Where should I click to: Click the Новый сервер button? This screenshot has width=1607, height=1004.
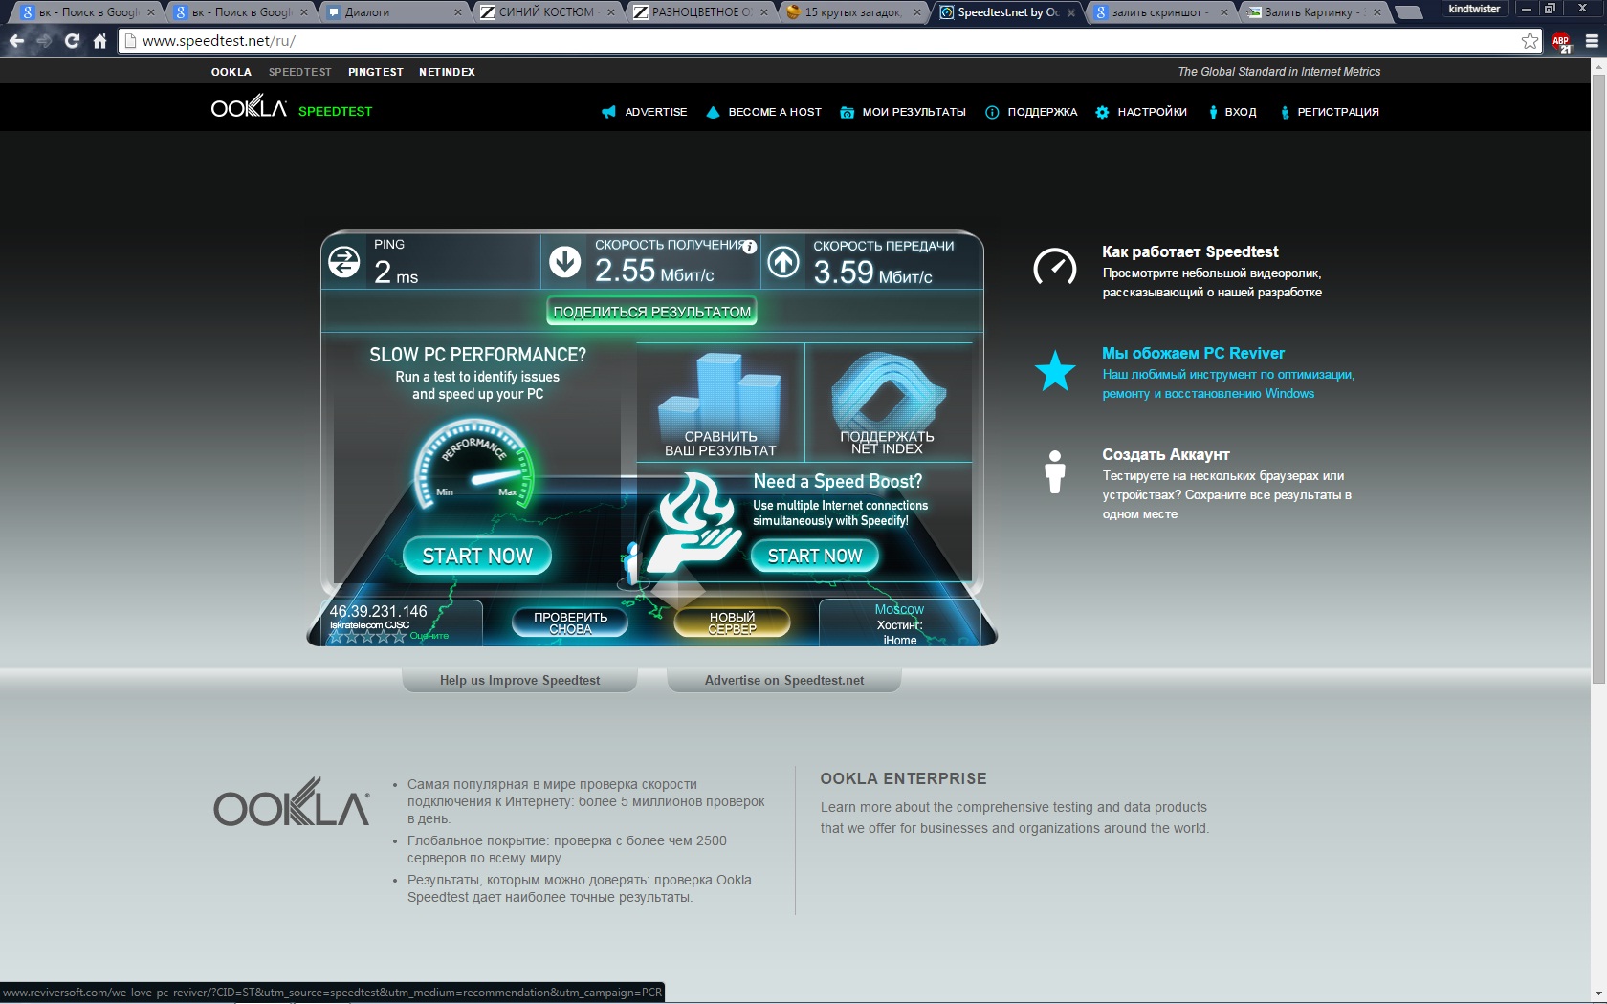732,622
